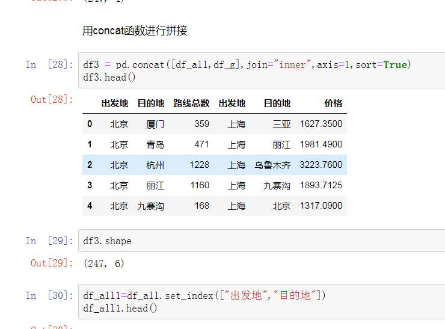Click the df_all1.head() code line
The height and width of the screenshot is (329, 445).
pyautogui.click(x=120, y=309)
